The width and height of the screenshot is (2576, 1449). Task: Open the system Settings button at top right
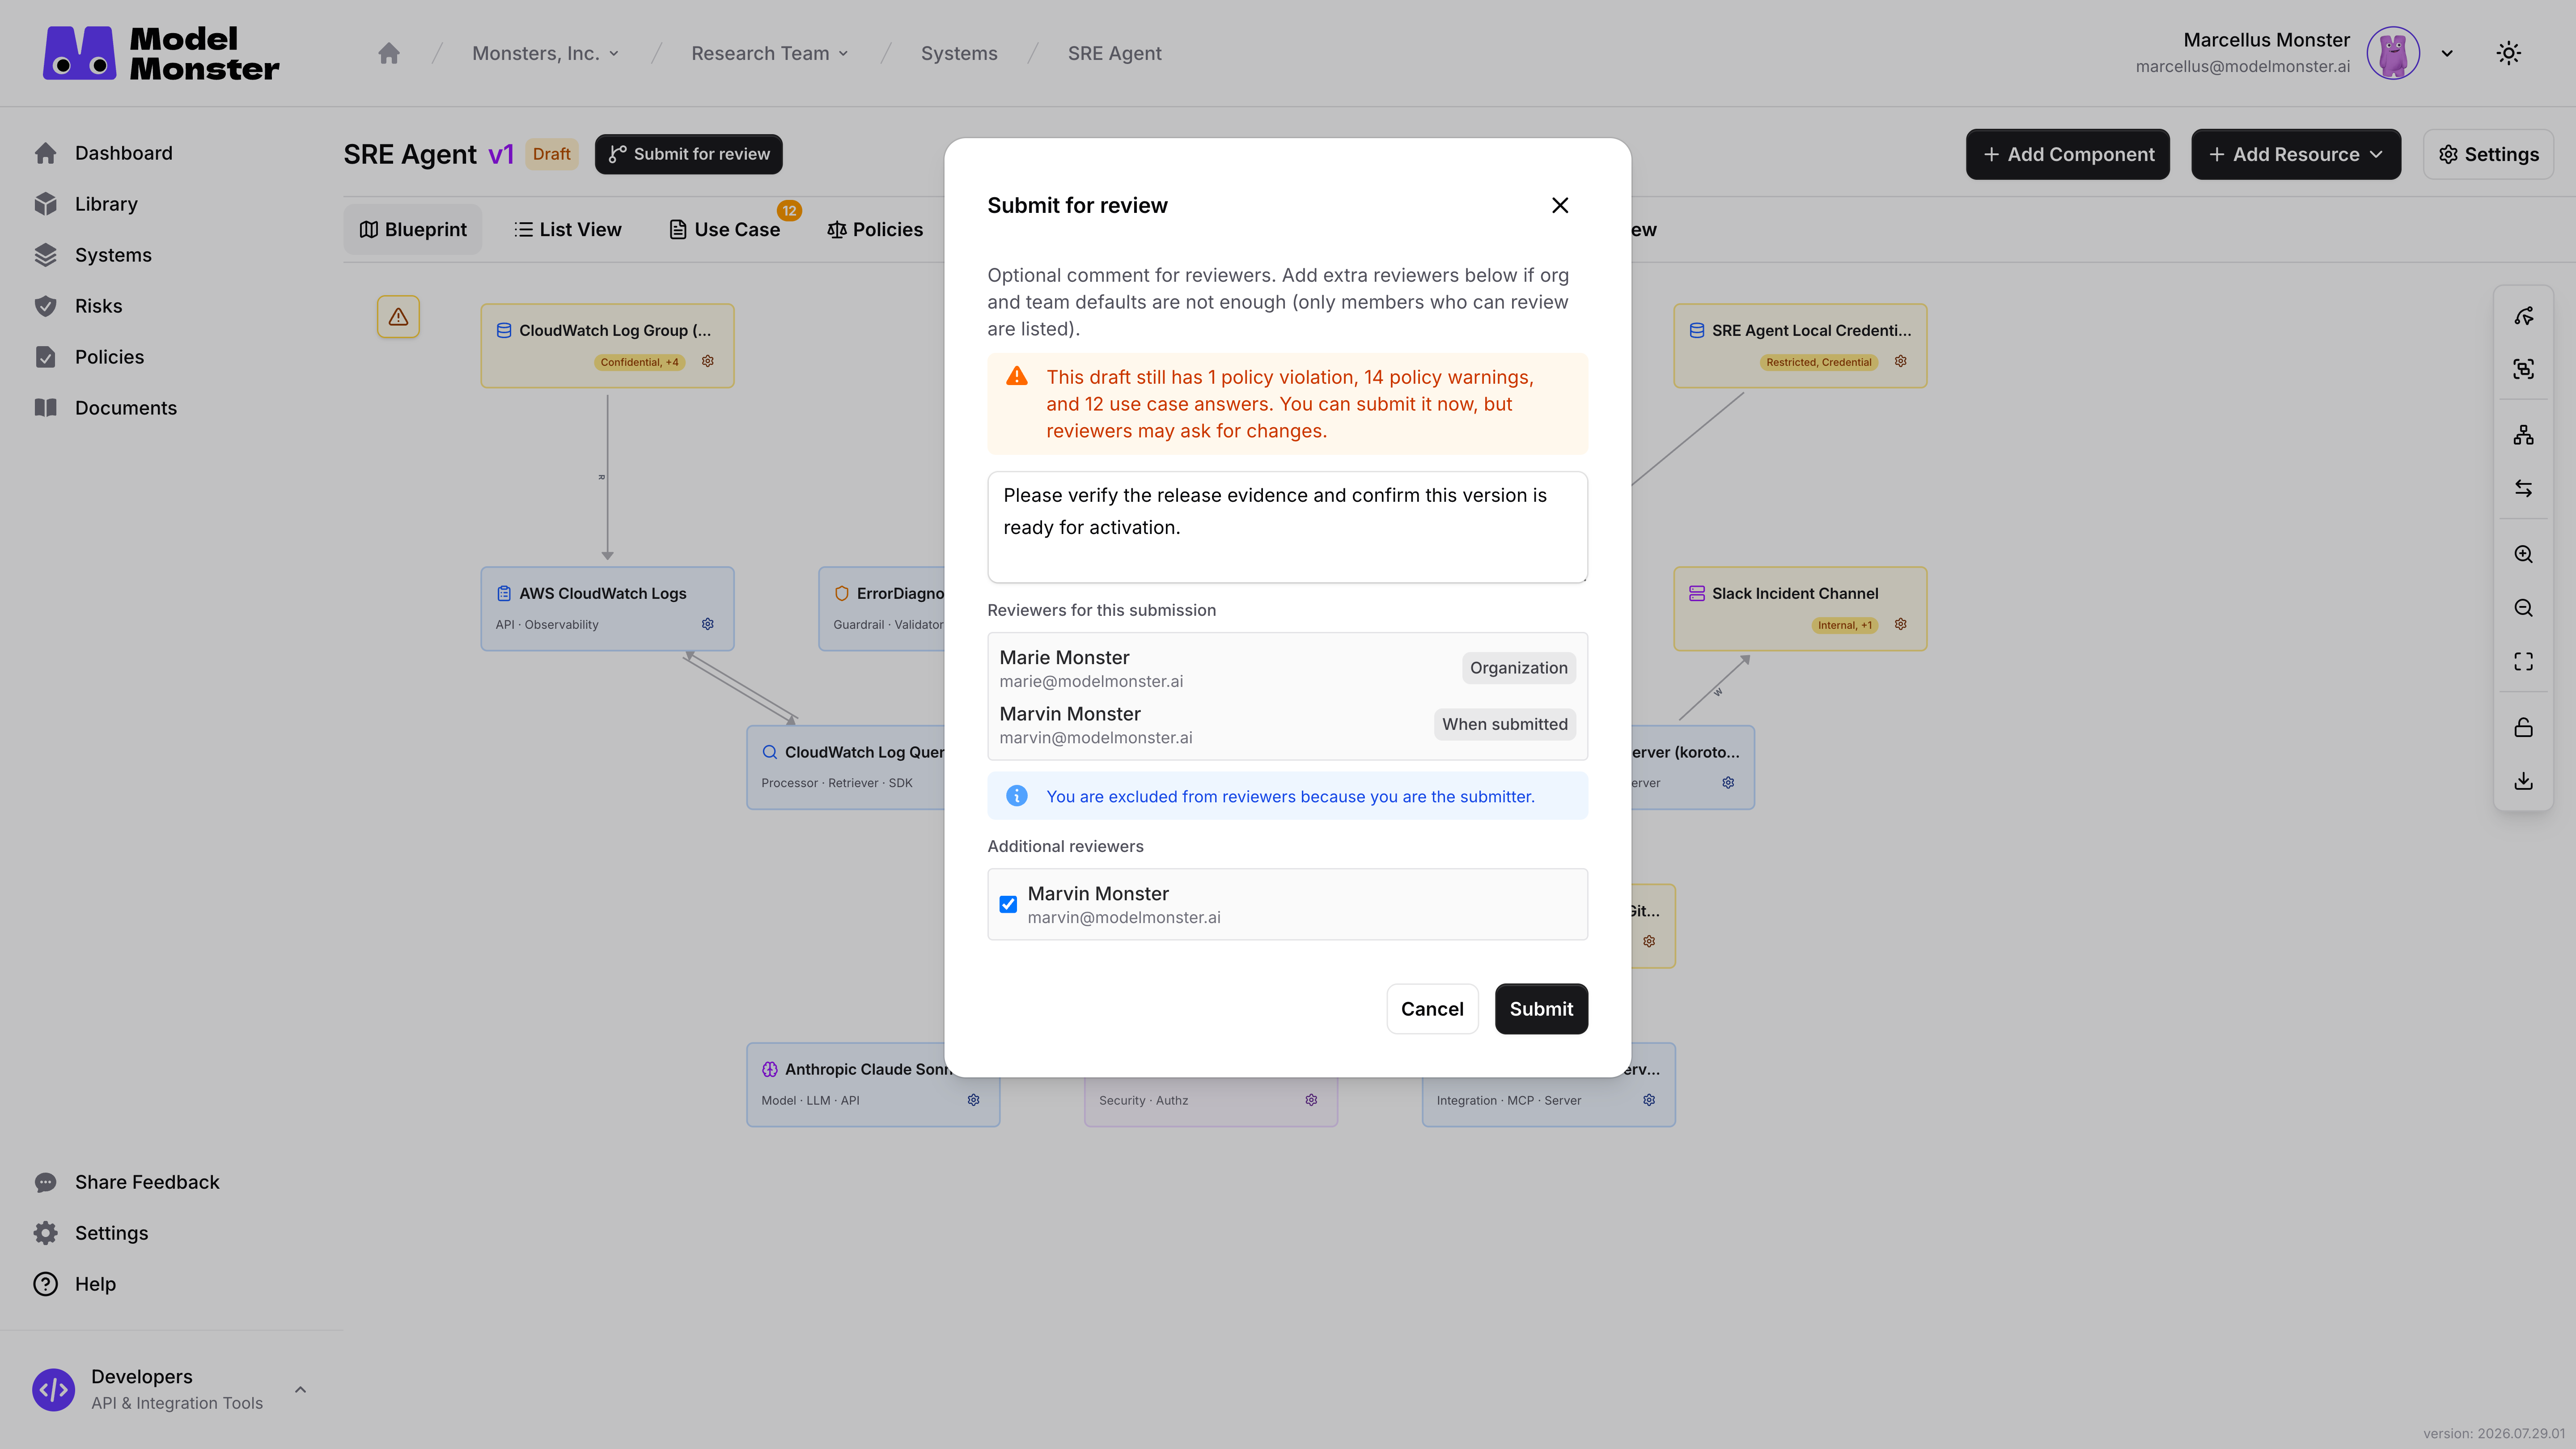[2488, 154]
